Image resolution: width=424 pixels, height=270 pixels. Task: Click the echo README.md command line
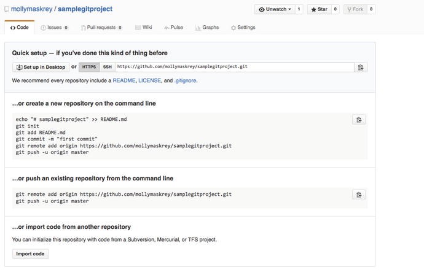click(x=71, y=119)
